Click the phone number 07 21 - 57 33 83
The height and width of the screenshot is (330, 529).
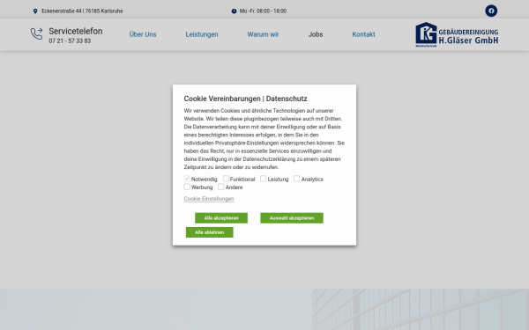(x=70, y=40)
